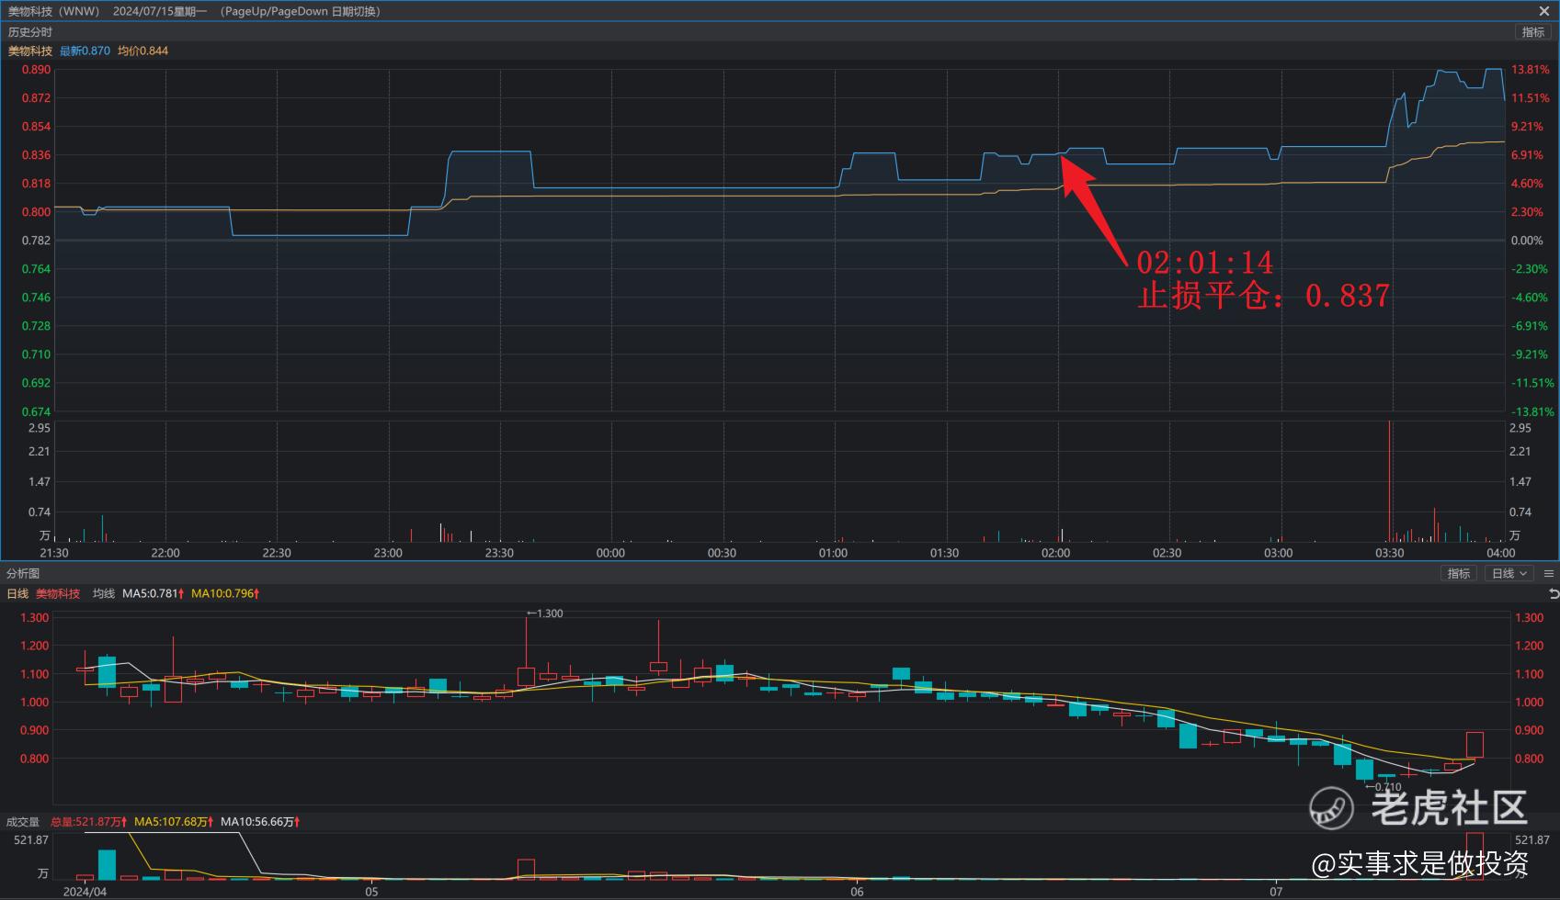Click the MA5:0.781 indicator label
Screen dimensions: 1560x900
(153, 593)
